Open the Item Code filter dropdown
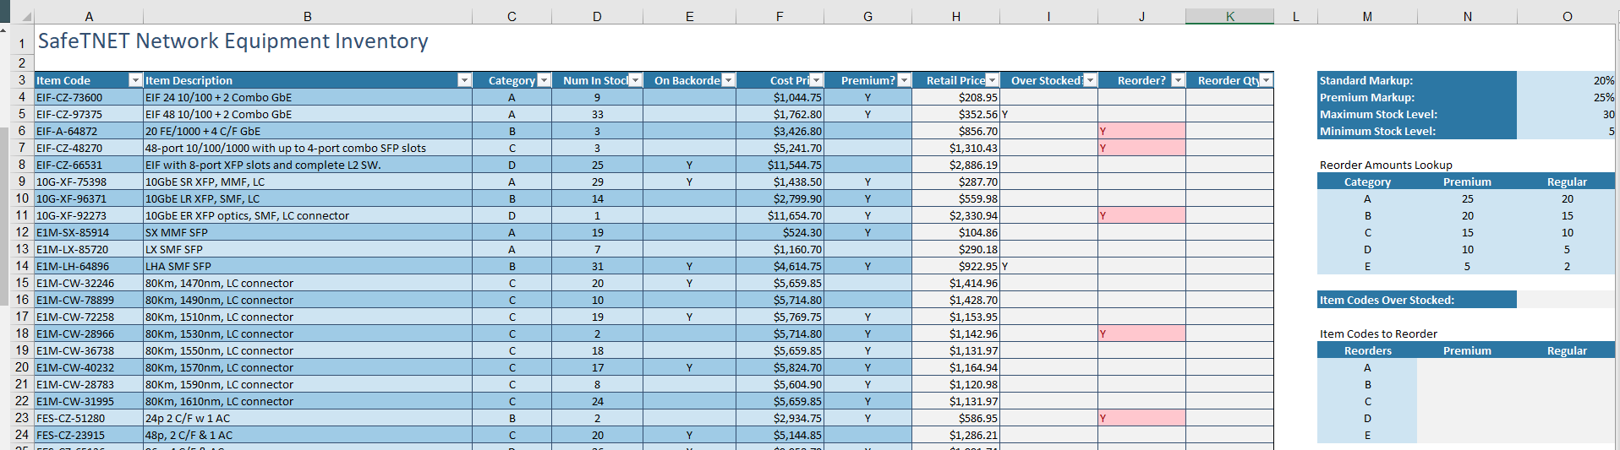 tap(135, 80)
